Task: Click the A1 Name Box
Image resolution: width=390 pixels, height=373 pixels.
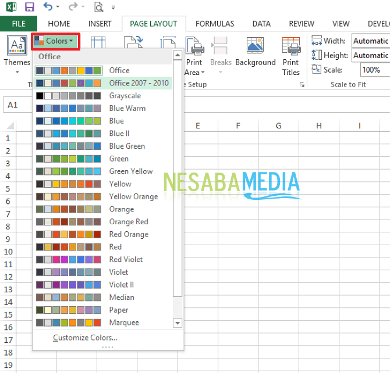Action: (18, 105)
